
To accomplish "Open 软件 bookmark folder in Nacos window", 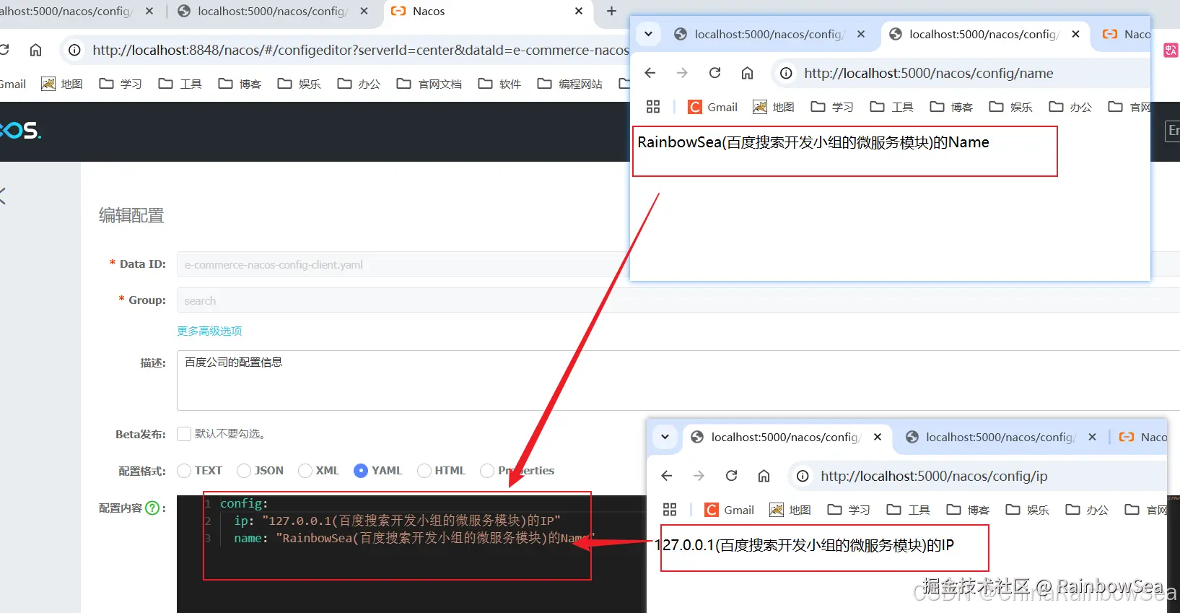I will (499, 84).
